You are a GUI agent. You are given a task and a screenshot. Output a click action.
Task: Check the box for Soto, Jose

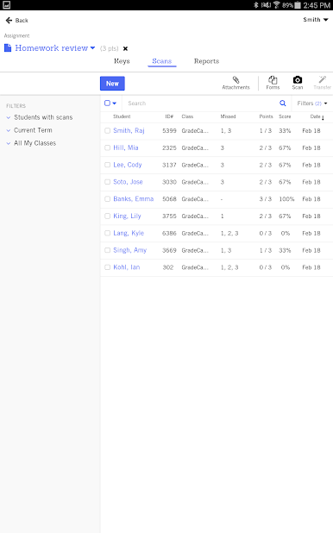[x=108, y=182]
